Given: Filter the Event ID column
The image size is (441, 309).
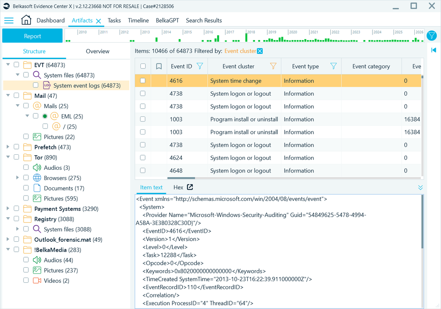Looking at the screenshot, I should coord(200,66).
